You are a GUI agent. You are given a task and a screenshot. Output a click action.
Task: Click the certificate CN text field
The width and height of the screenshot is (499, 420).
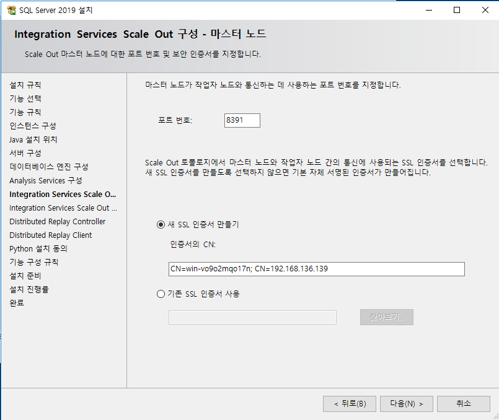(317, 269)
